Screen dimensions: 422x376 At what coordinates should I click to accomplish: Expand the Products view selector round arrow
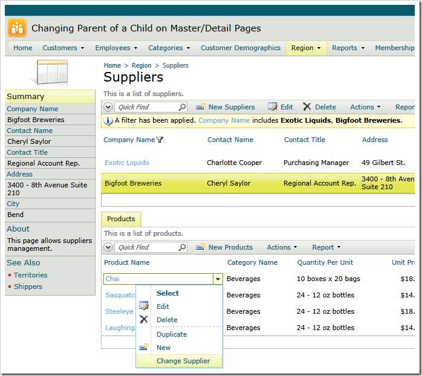coord(109,247)
